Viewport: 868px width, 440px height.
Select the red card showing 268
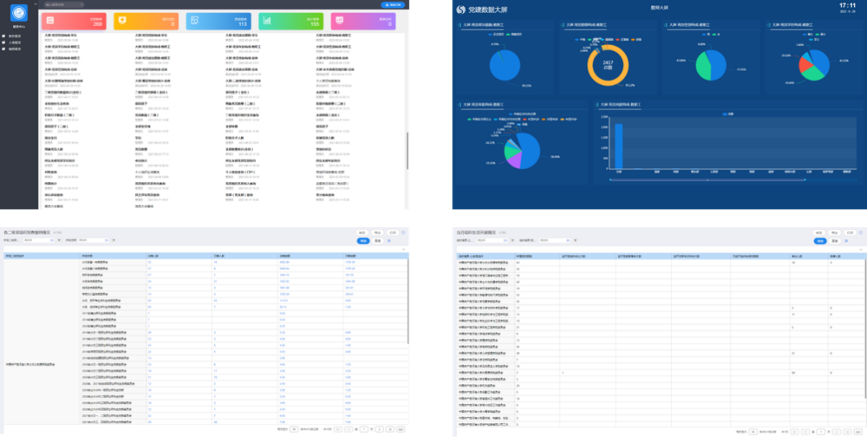tap(74, 21)
